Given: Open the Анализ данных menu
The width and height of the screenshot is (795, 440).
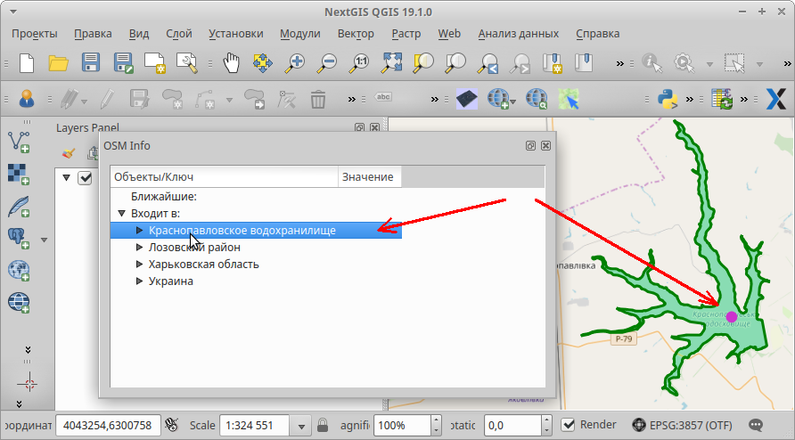Looking at the screenshot, I should click(x=518, y=34).
